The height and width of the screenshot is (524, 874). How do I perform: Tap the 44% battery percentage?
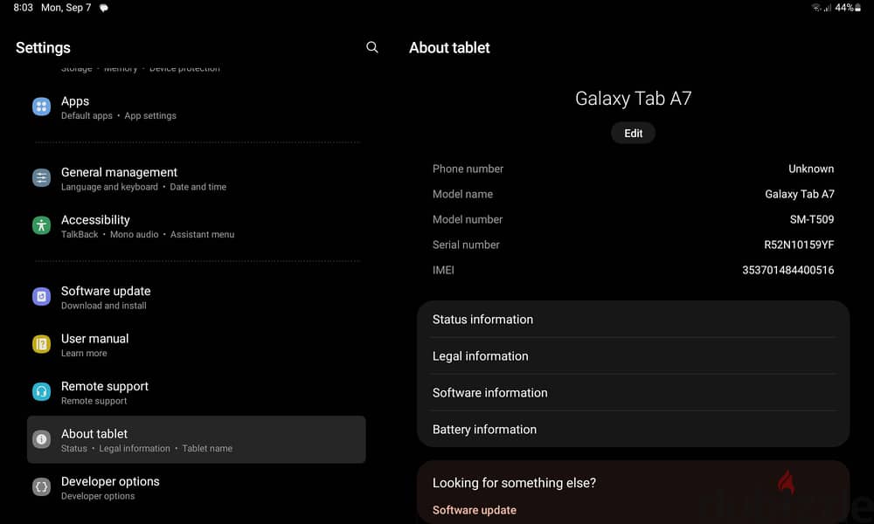[844, 8]
